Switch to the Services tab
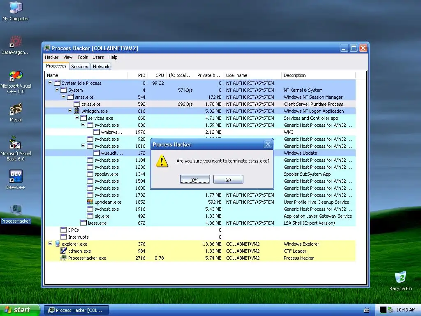 [79, 66]
